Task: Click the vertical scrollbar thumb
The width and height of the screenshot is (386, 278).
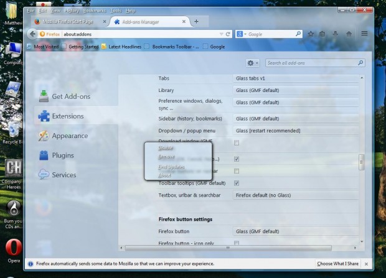Action: coord(361,162)
